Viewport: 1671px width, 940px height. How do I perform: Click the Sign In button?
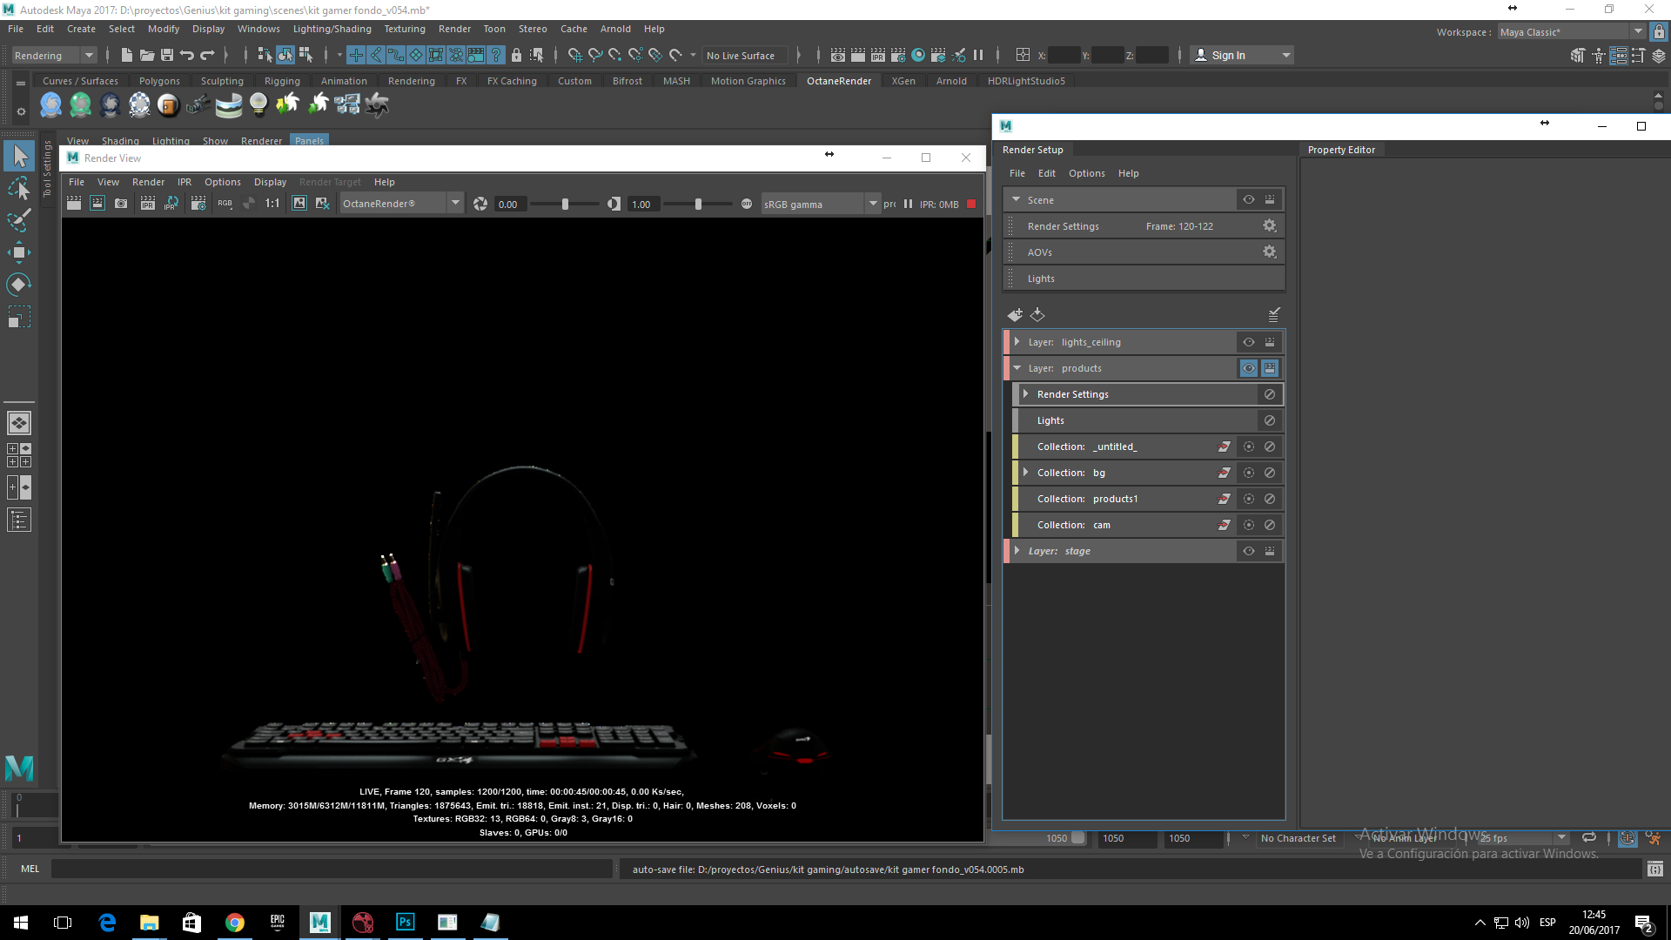[1228, 55]
